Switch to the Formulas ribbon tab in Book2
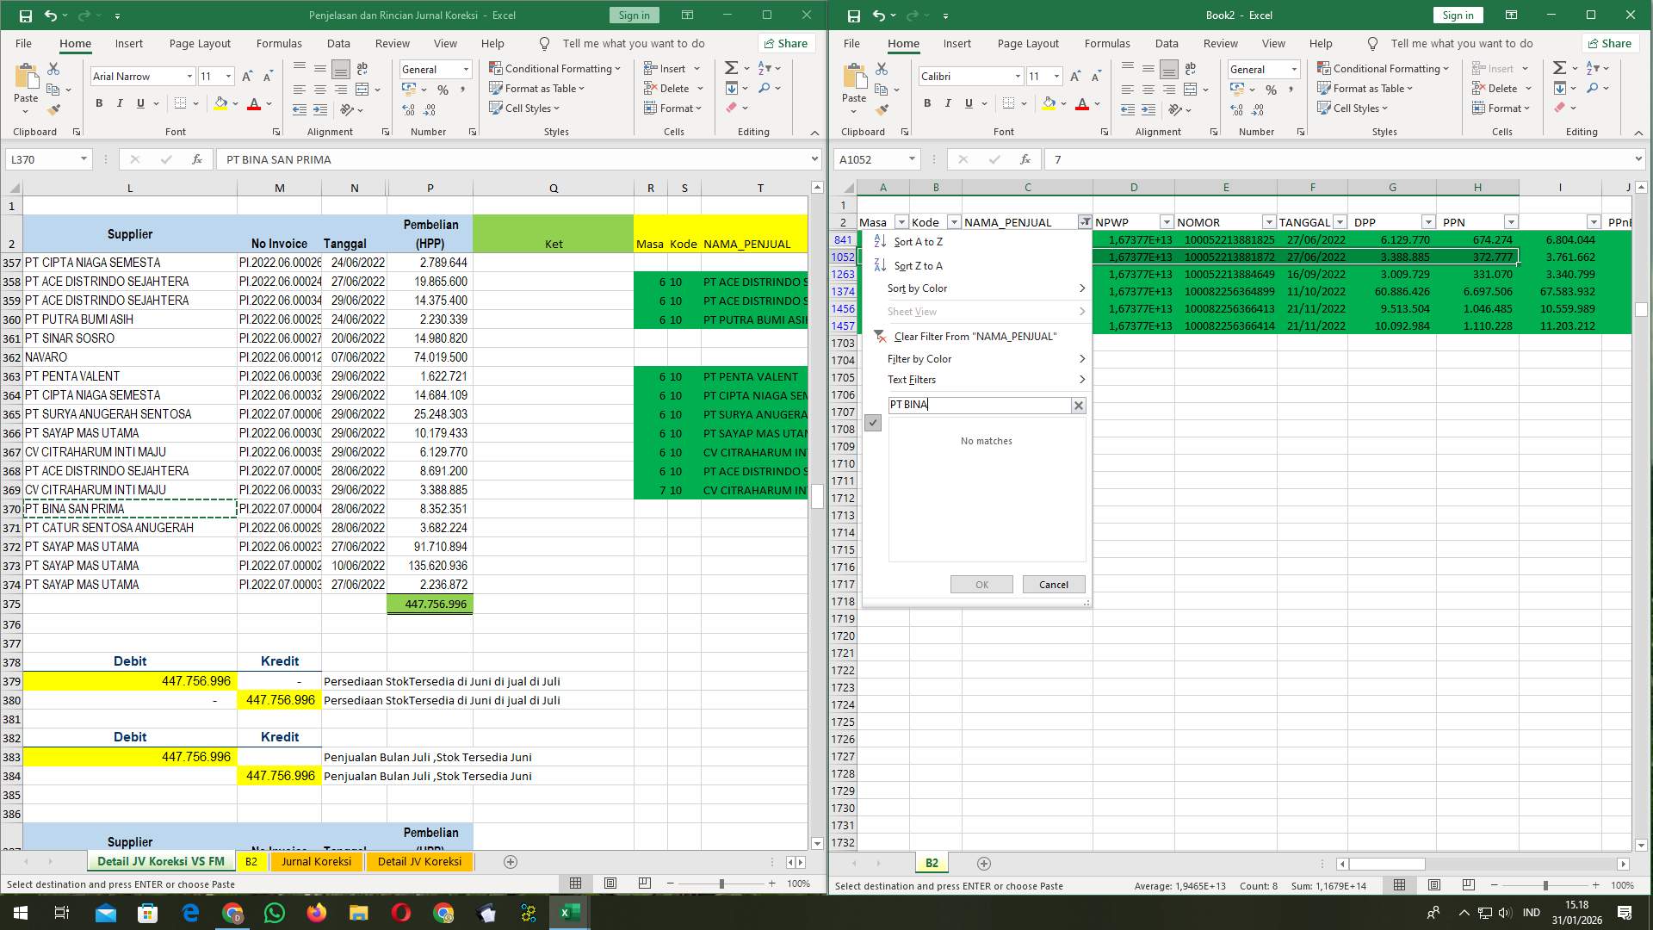Screen dimensions: 1653x930 (x=1107, y=43)
